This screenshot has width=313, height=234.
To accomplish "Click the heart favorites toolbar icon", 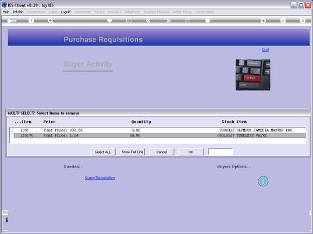I will 109,20.
